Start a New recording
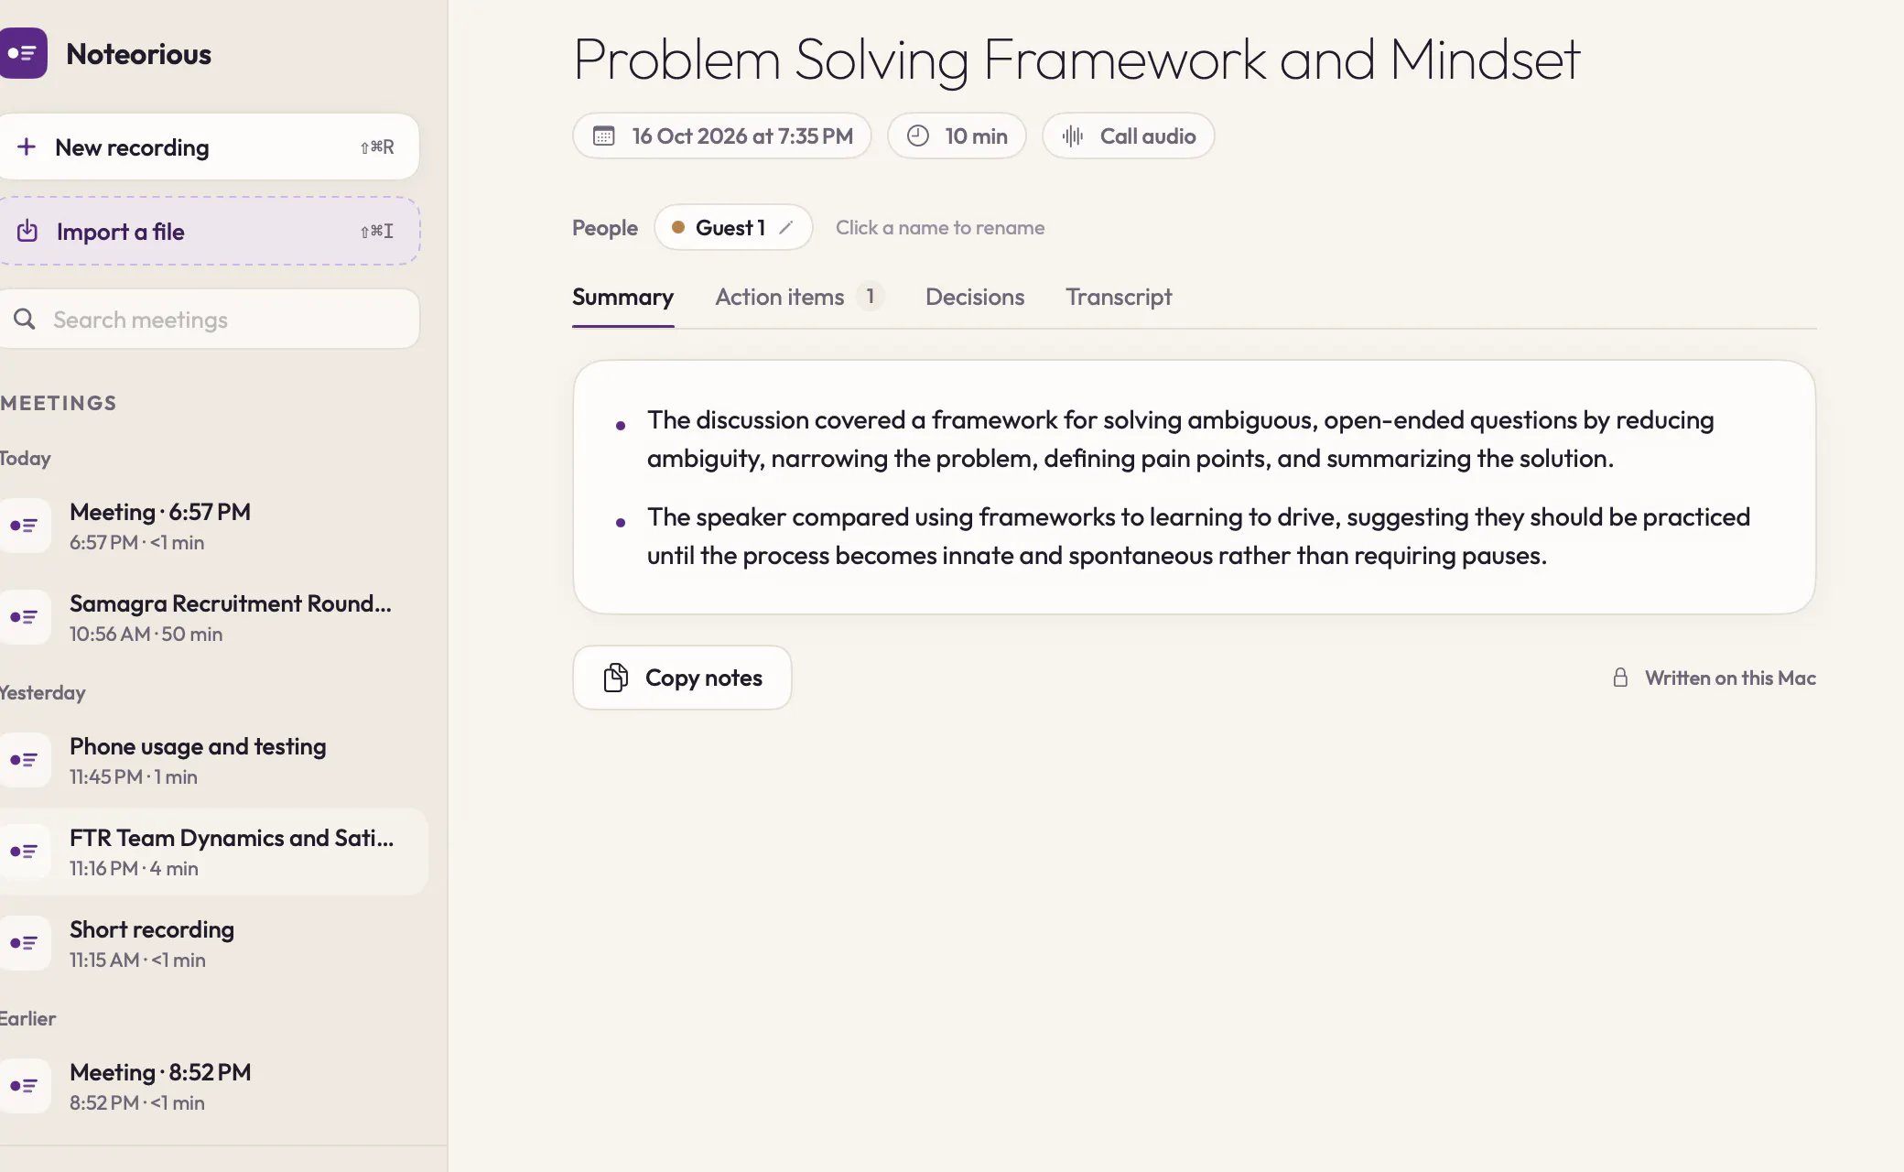 pyautogui.click(x=209, y=146)
